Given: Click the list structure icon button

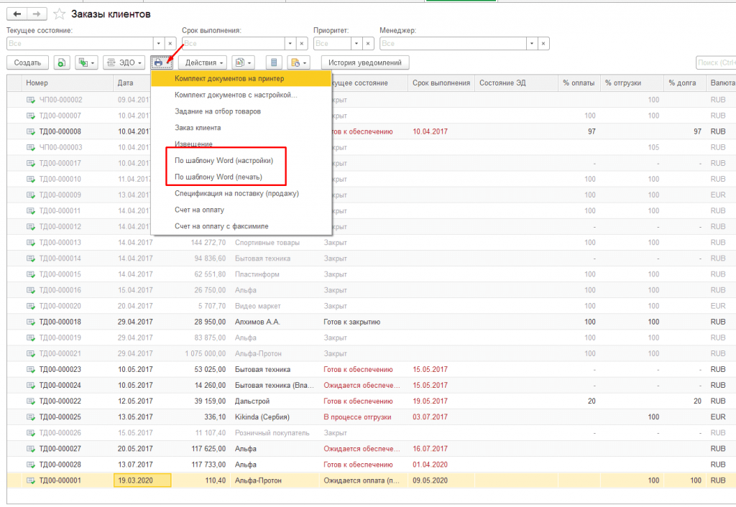Looking at the screenshot, I should (x=274, y=62).
